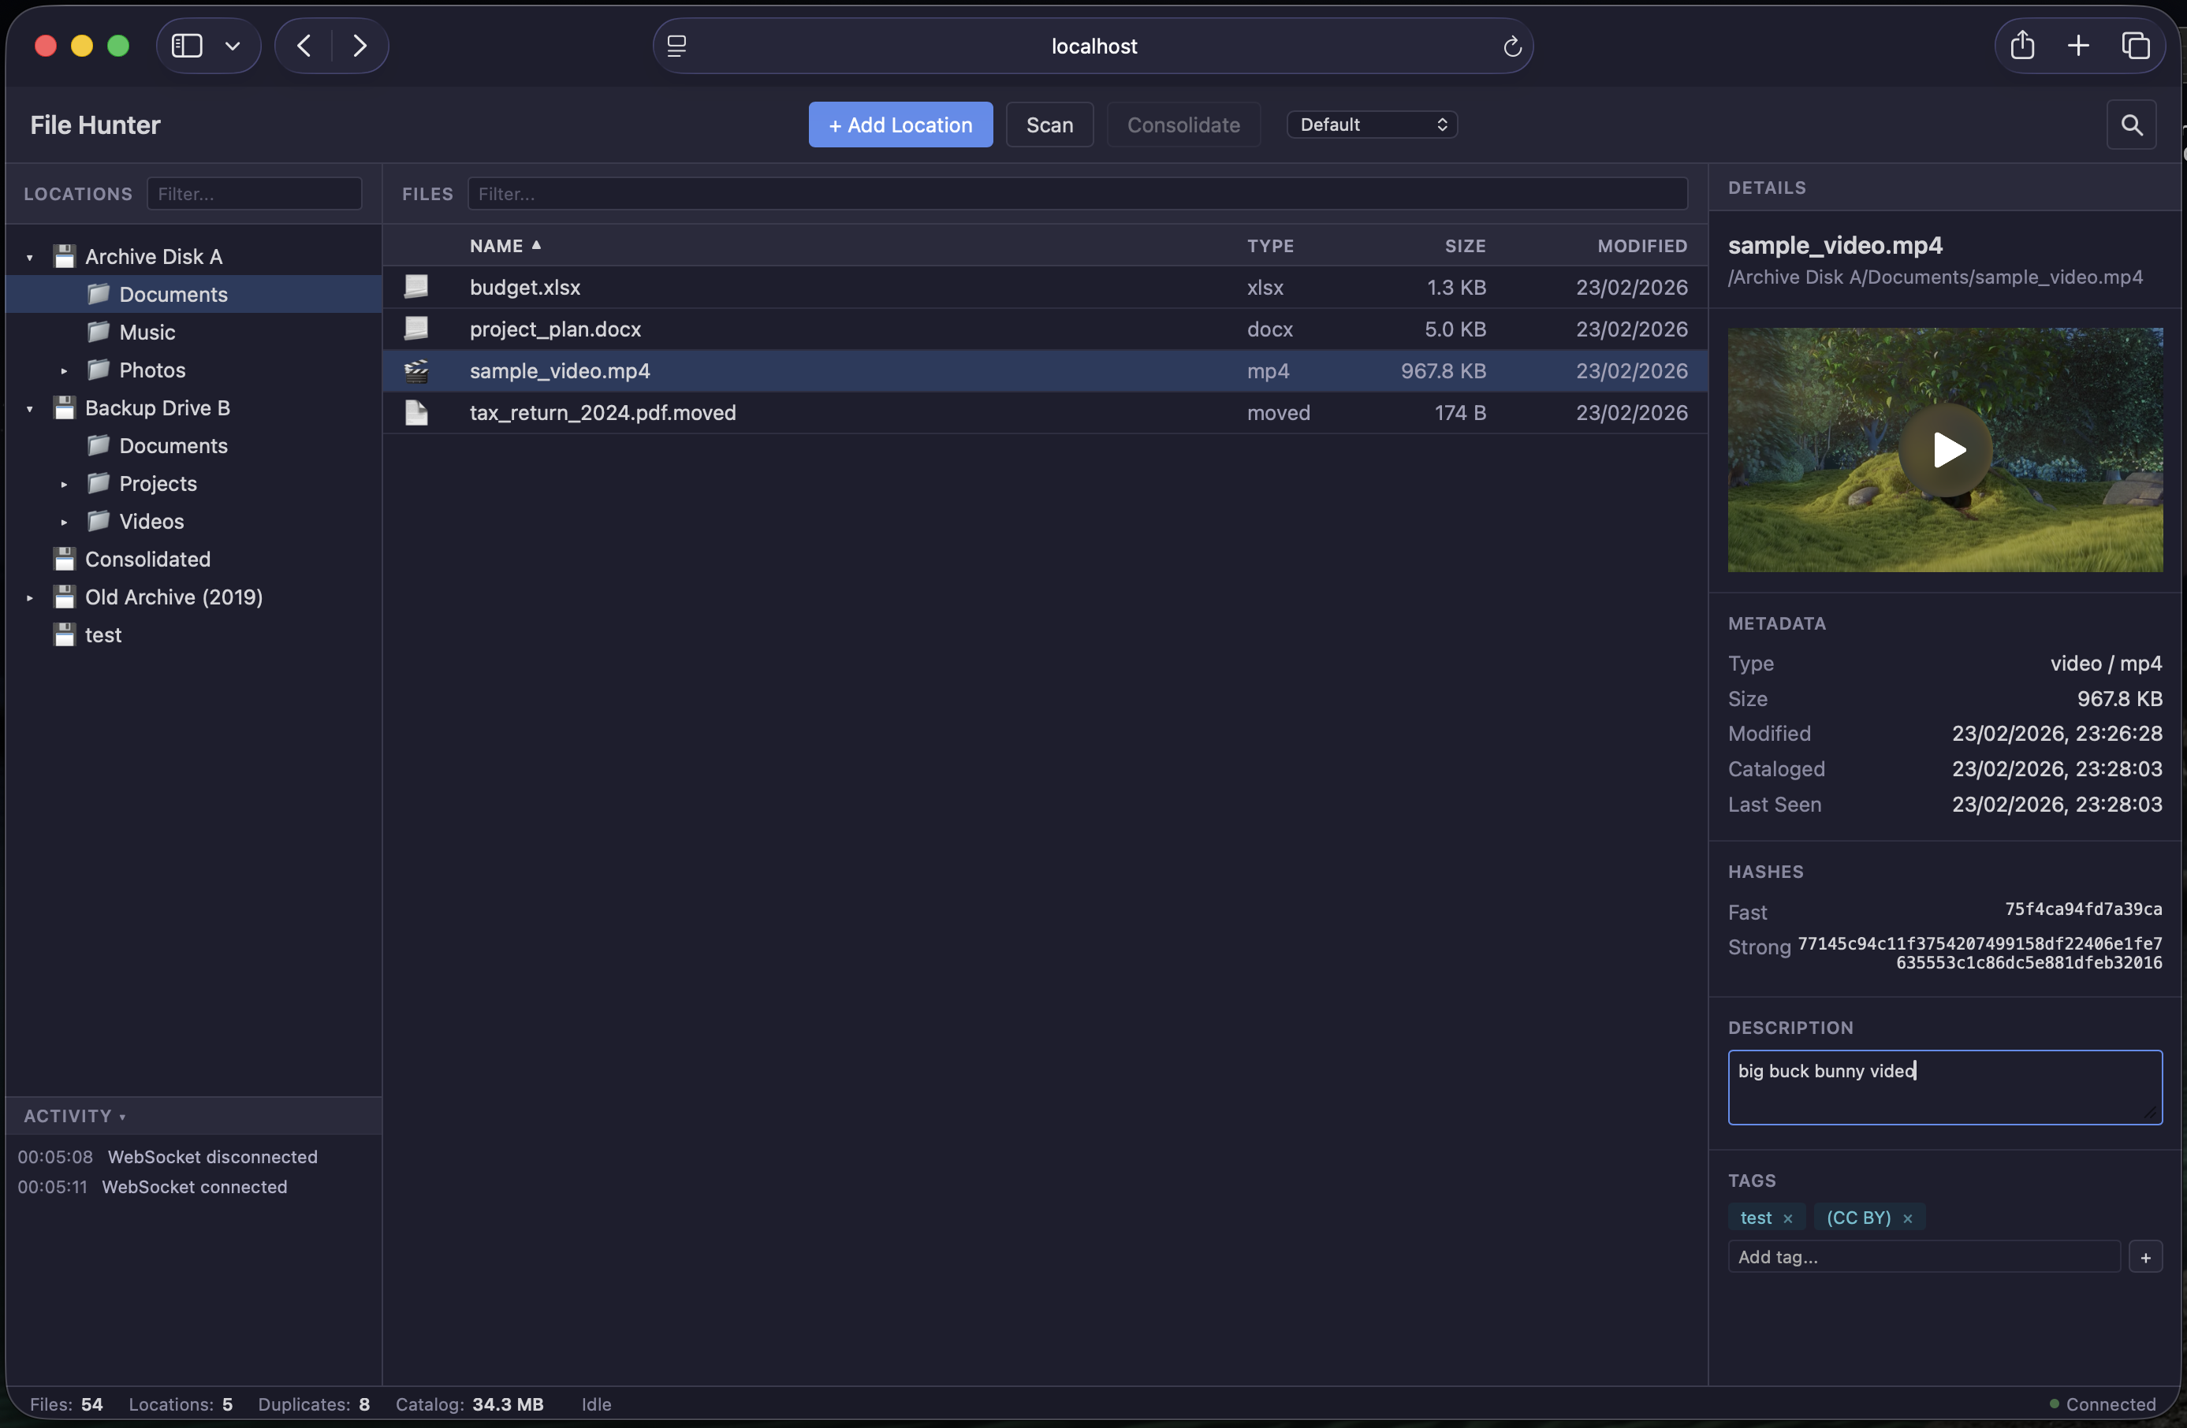Open search with the magnifying glass icon

click(2132, 124)
